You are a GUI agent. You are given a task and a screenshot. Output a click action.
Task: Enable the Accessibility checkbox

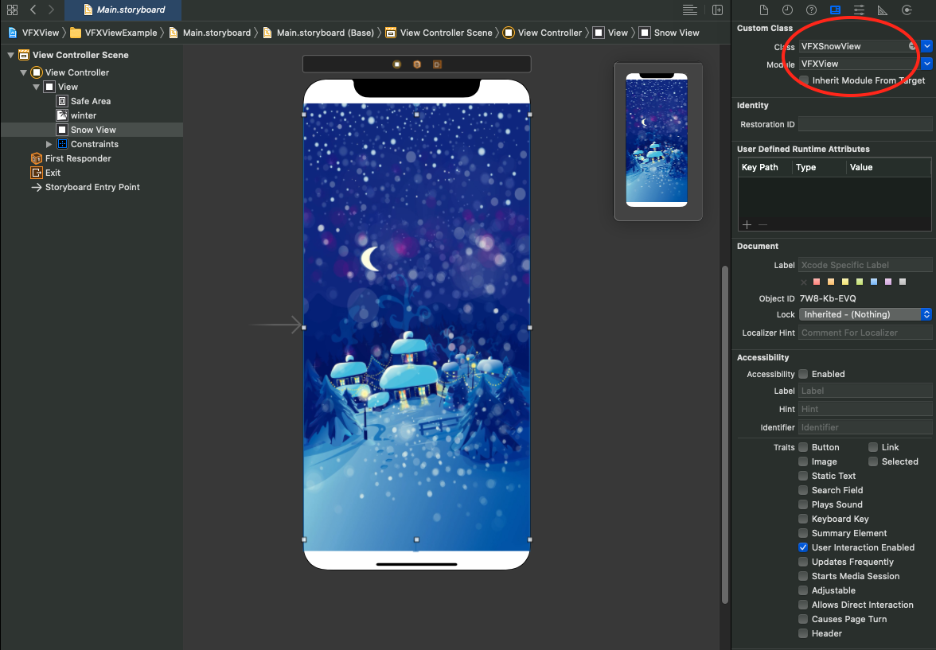coord(804,374)
